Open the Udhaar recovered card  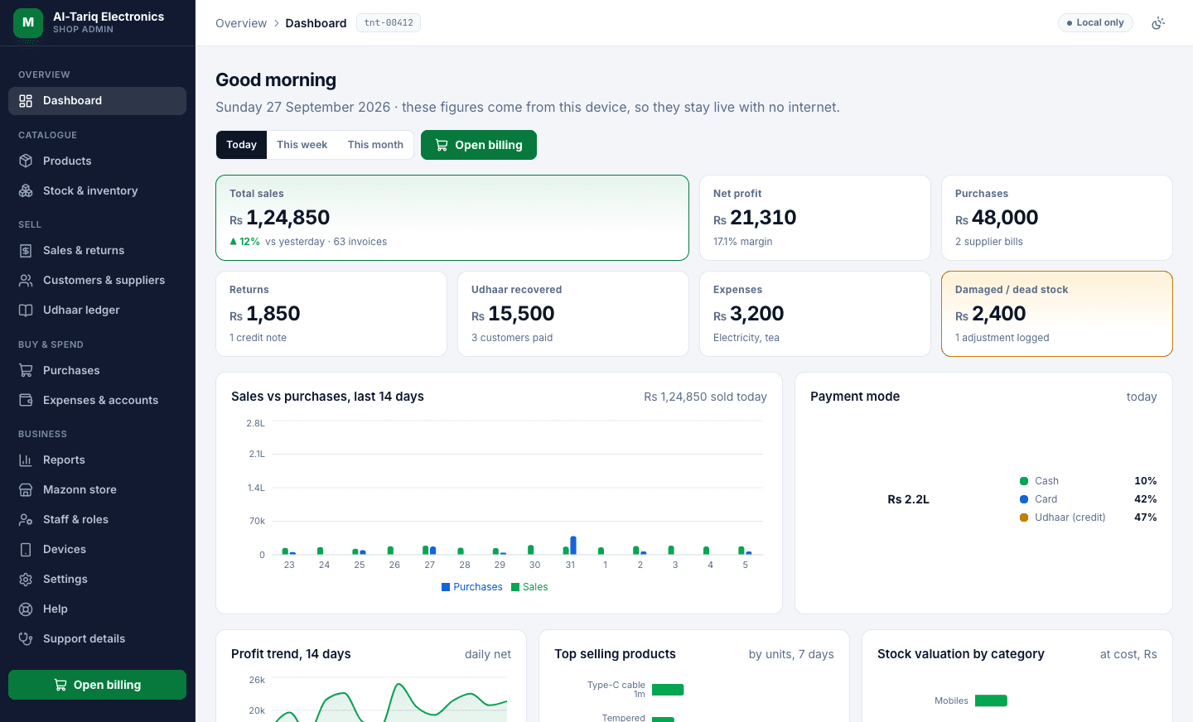tap(573, 314)
